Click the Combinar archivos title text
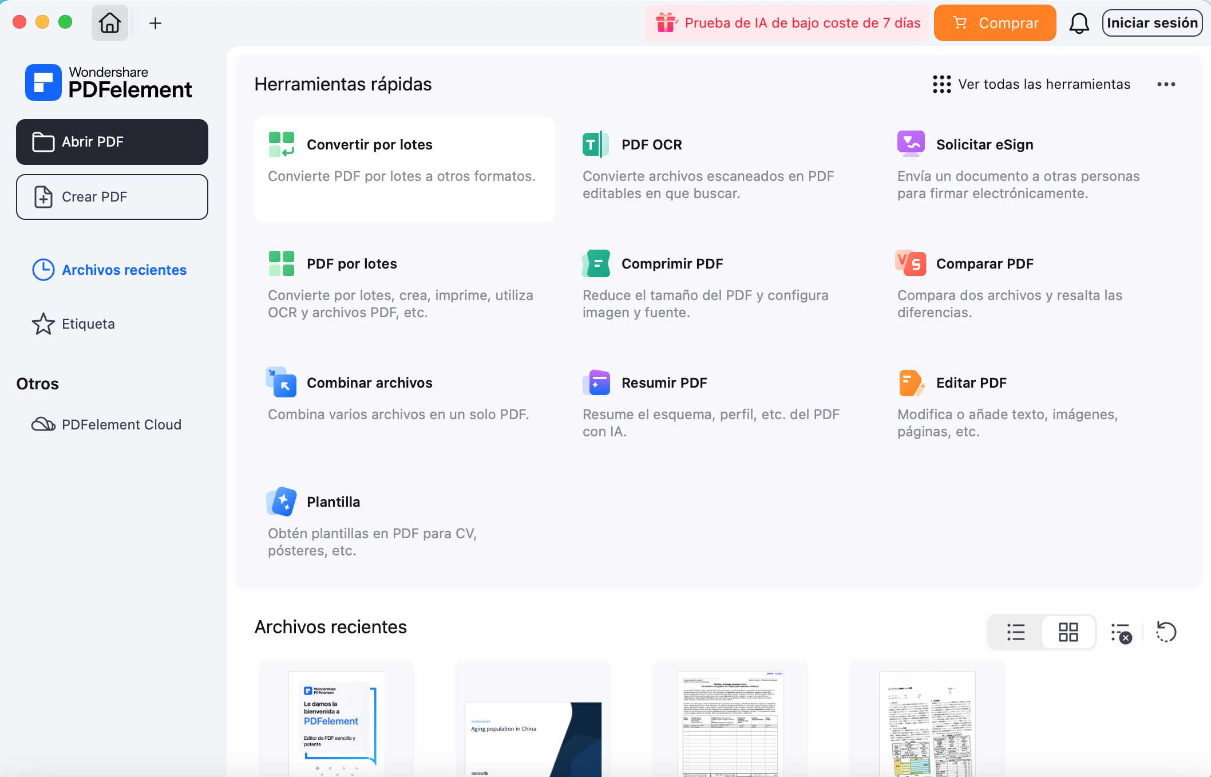 370,382
